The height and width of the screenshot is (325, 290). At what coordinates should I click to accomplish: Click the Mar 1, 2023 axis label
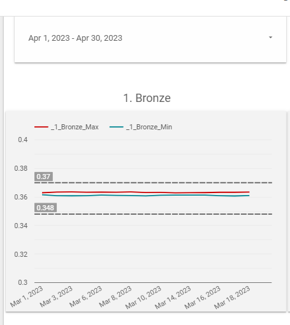(27, 296)
